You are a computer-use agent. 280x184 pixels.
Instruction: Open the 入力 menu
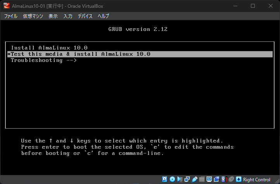pos(68,16)
